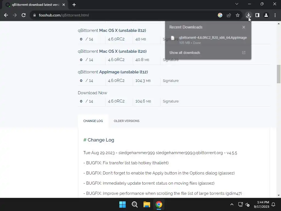Image resolution: width=281 pixels, height=211 pixels.
Task: Click the BUGFIX transfer list hotkey line
Action: 126,163
